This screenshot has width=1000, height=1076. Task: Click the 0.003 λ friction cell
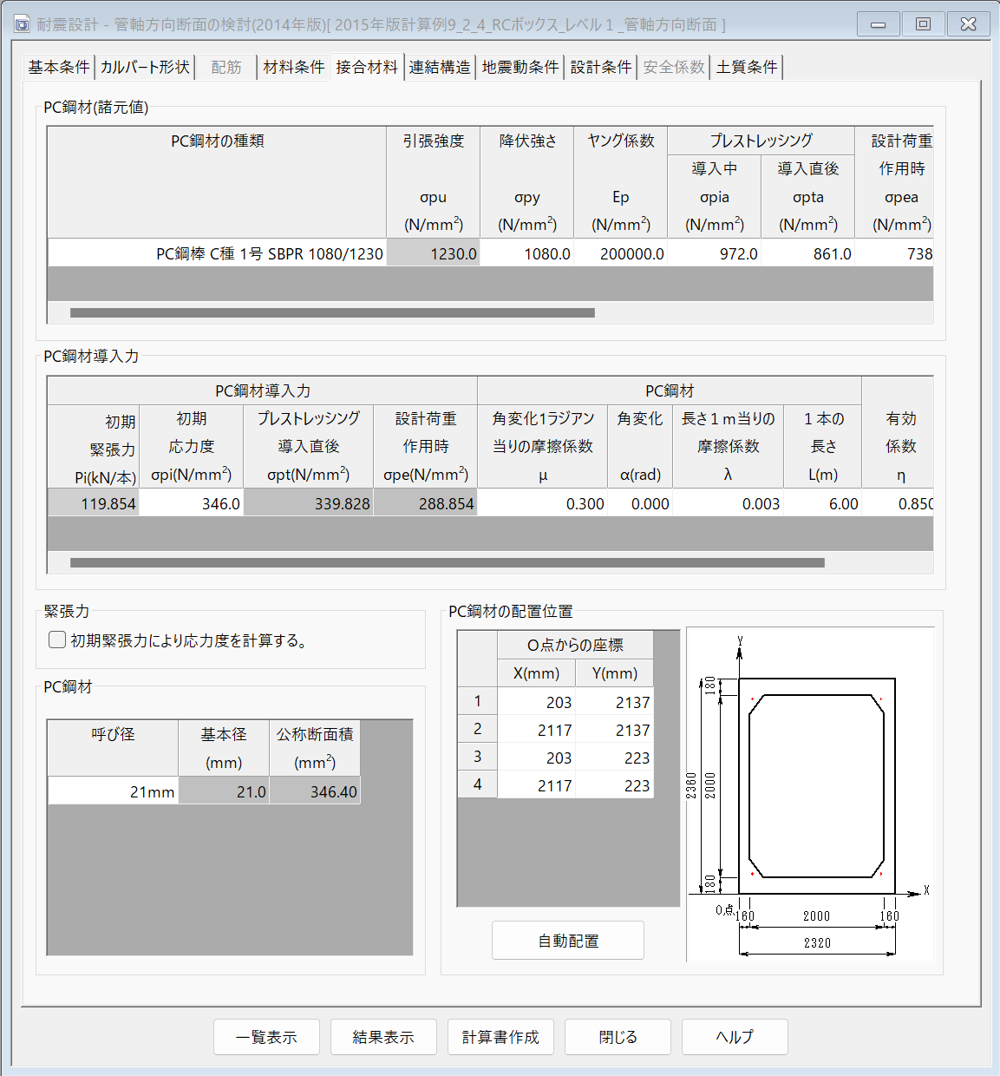pos(729,503)
